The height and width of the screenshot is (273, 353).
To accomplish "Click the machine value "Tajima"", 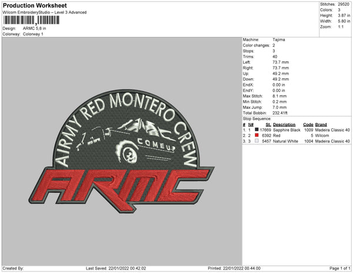I will pyautogui.click(x=279, y=39).
